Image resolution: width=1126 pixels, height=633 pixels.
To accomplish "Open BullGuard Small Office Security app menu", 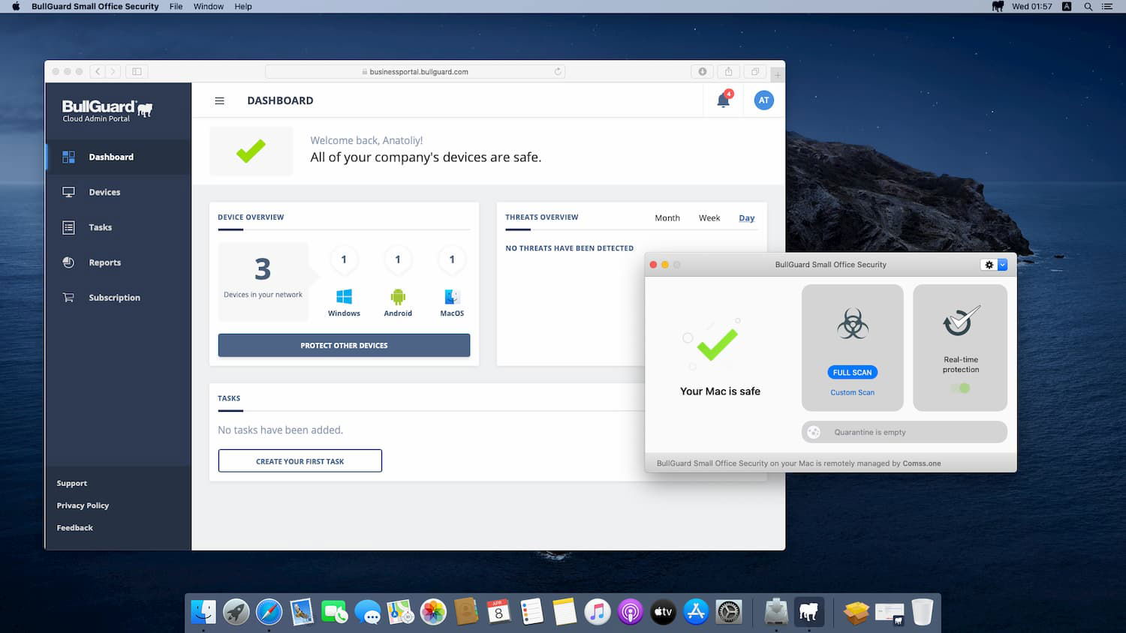I will tap(95, 7).
